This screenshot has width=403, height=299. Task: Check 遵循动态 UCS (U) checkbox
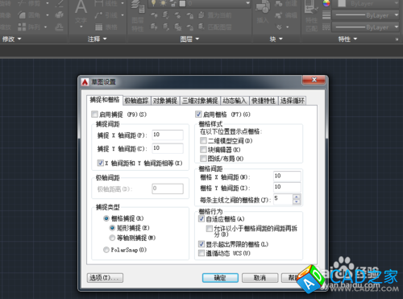click(201, 253)
